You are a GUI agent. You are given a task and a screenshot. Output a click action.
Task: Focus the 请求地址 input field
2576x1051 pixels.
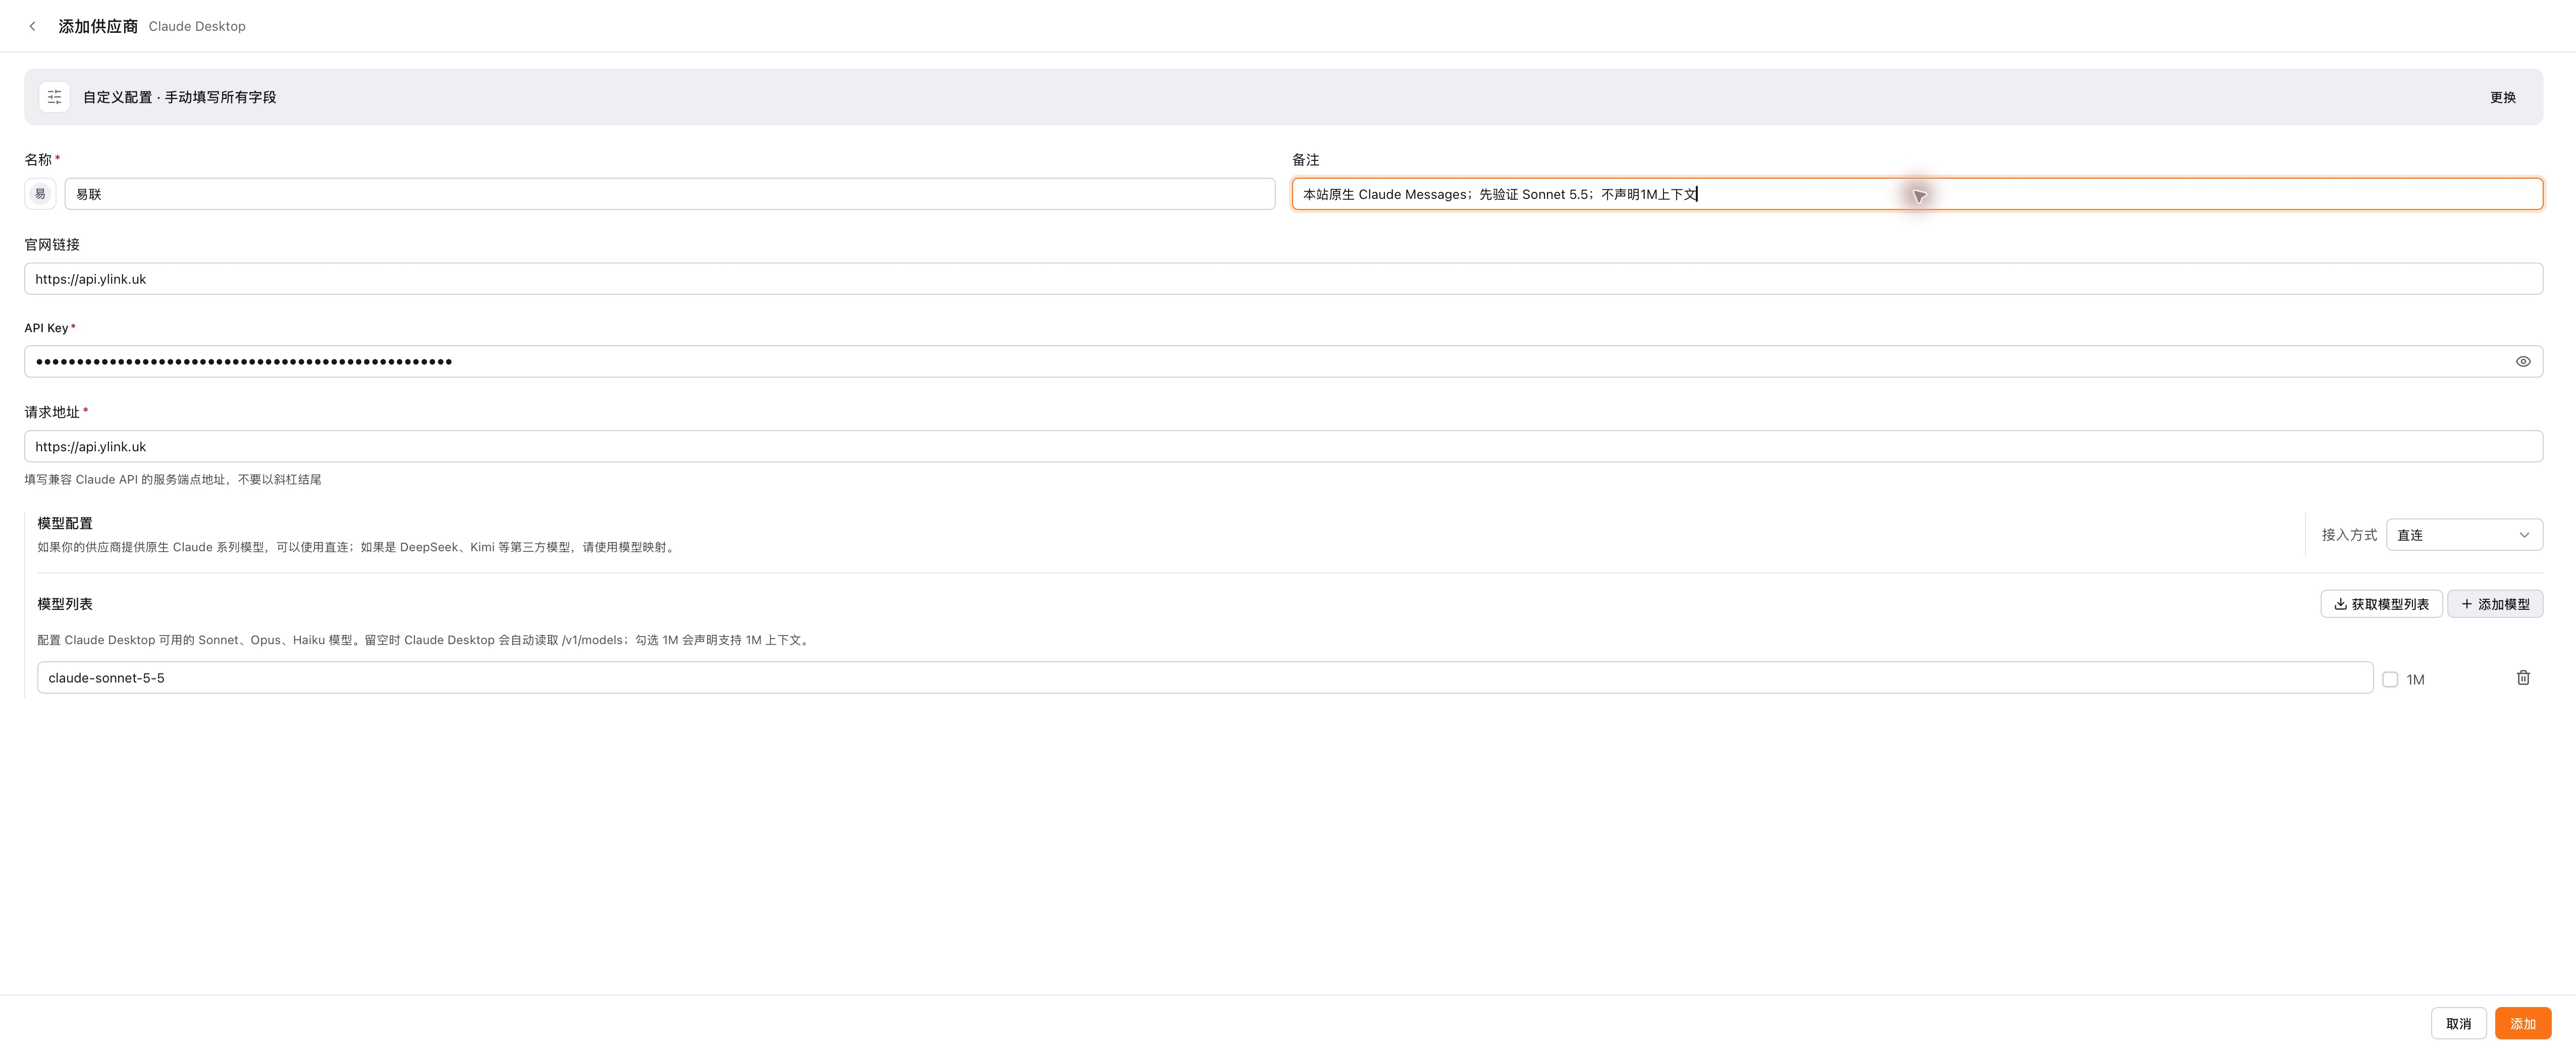1283,447
